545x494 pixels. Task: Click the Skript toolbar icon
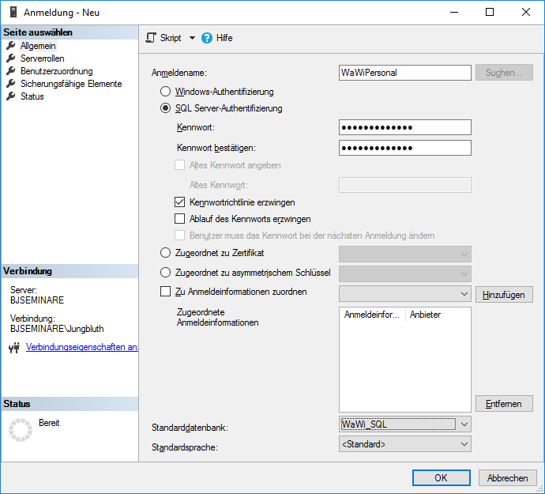[x=152, y=38]
